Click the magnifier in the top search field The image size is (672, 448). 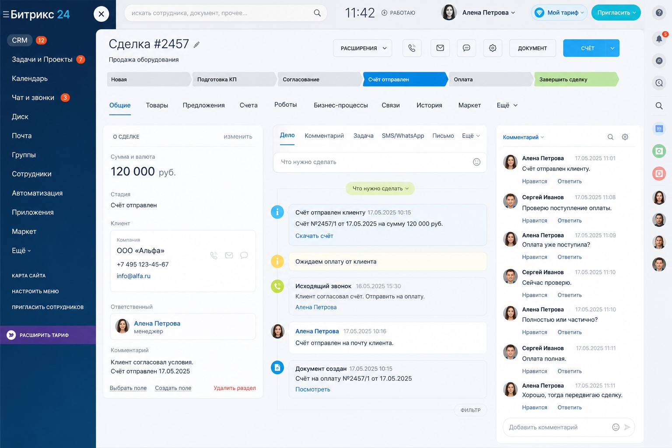pos(317,13)
